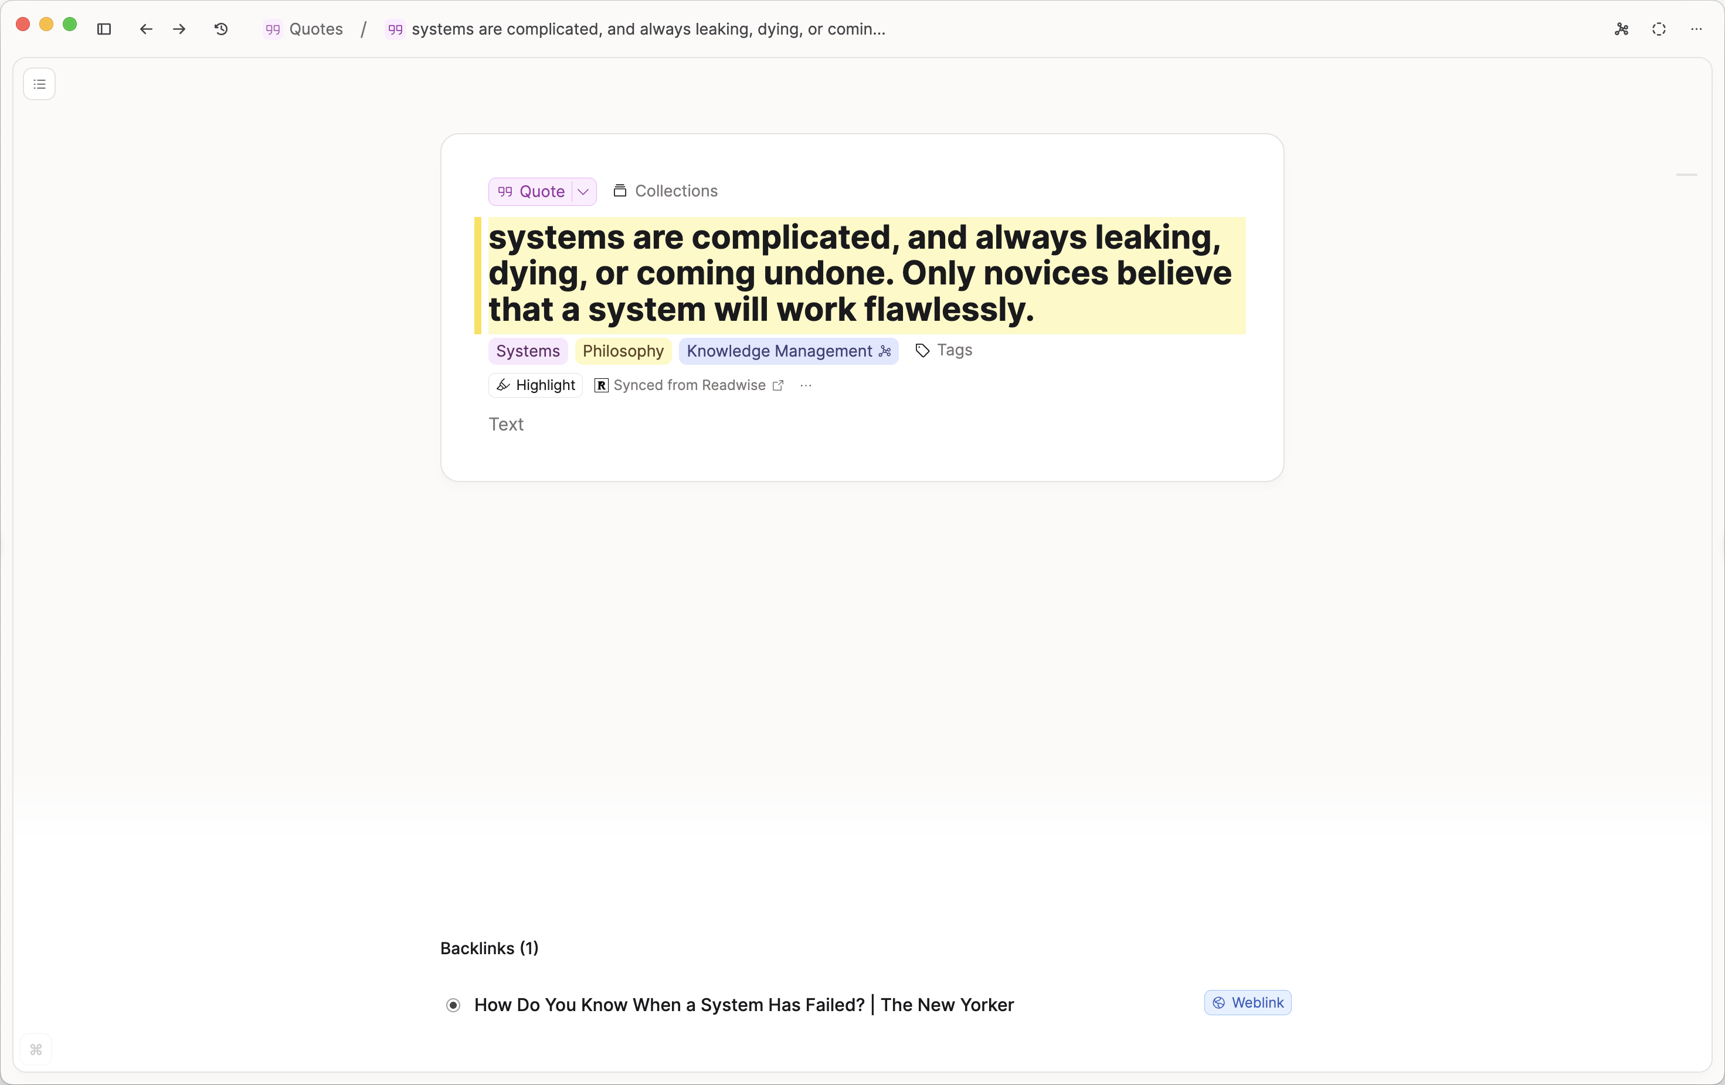The image size is (1725, 1085).
Task: Open external link icon beside Synced from Readwise
Action: pos(778,385)
